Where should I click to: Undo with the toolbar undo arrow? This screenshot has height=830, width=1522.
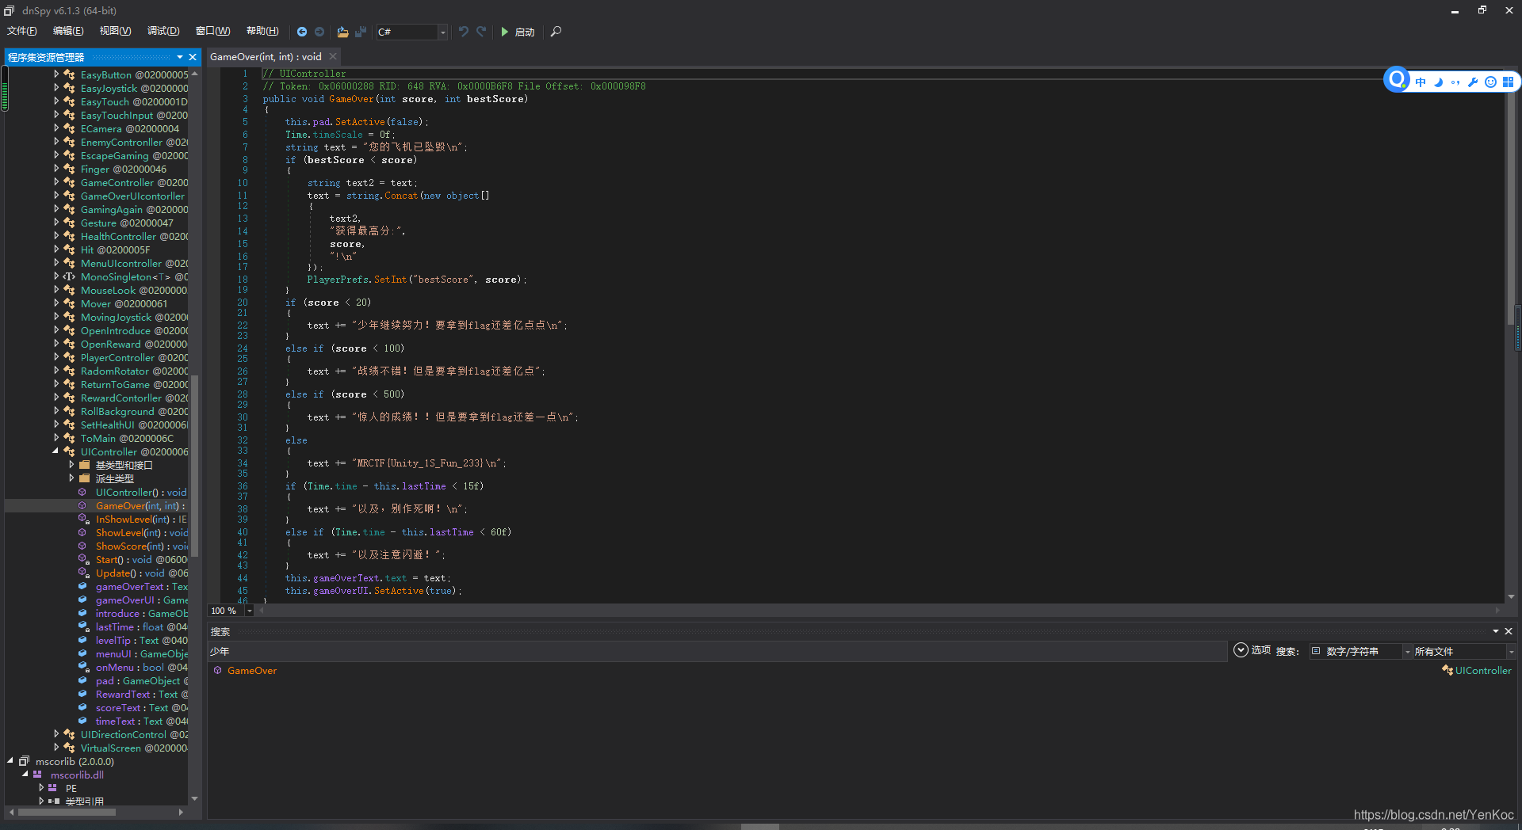tap(463, 32)
